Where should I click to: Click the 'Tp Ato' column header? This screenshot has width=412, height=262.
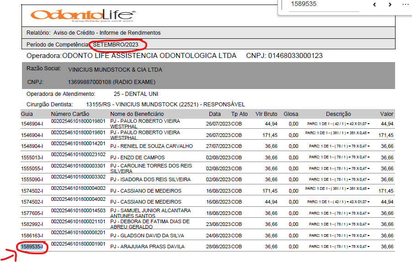[x=239, y=114]
